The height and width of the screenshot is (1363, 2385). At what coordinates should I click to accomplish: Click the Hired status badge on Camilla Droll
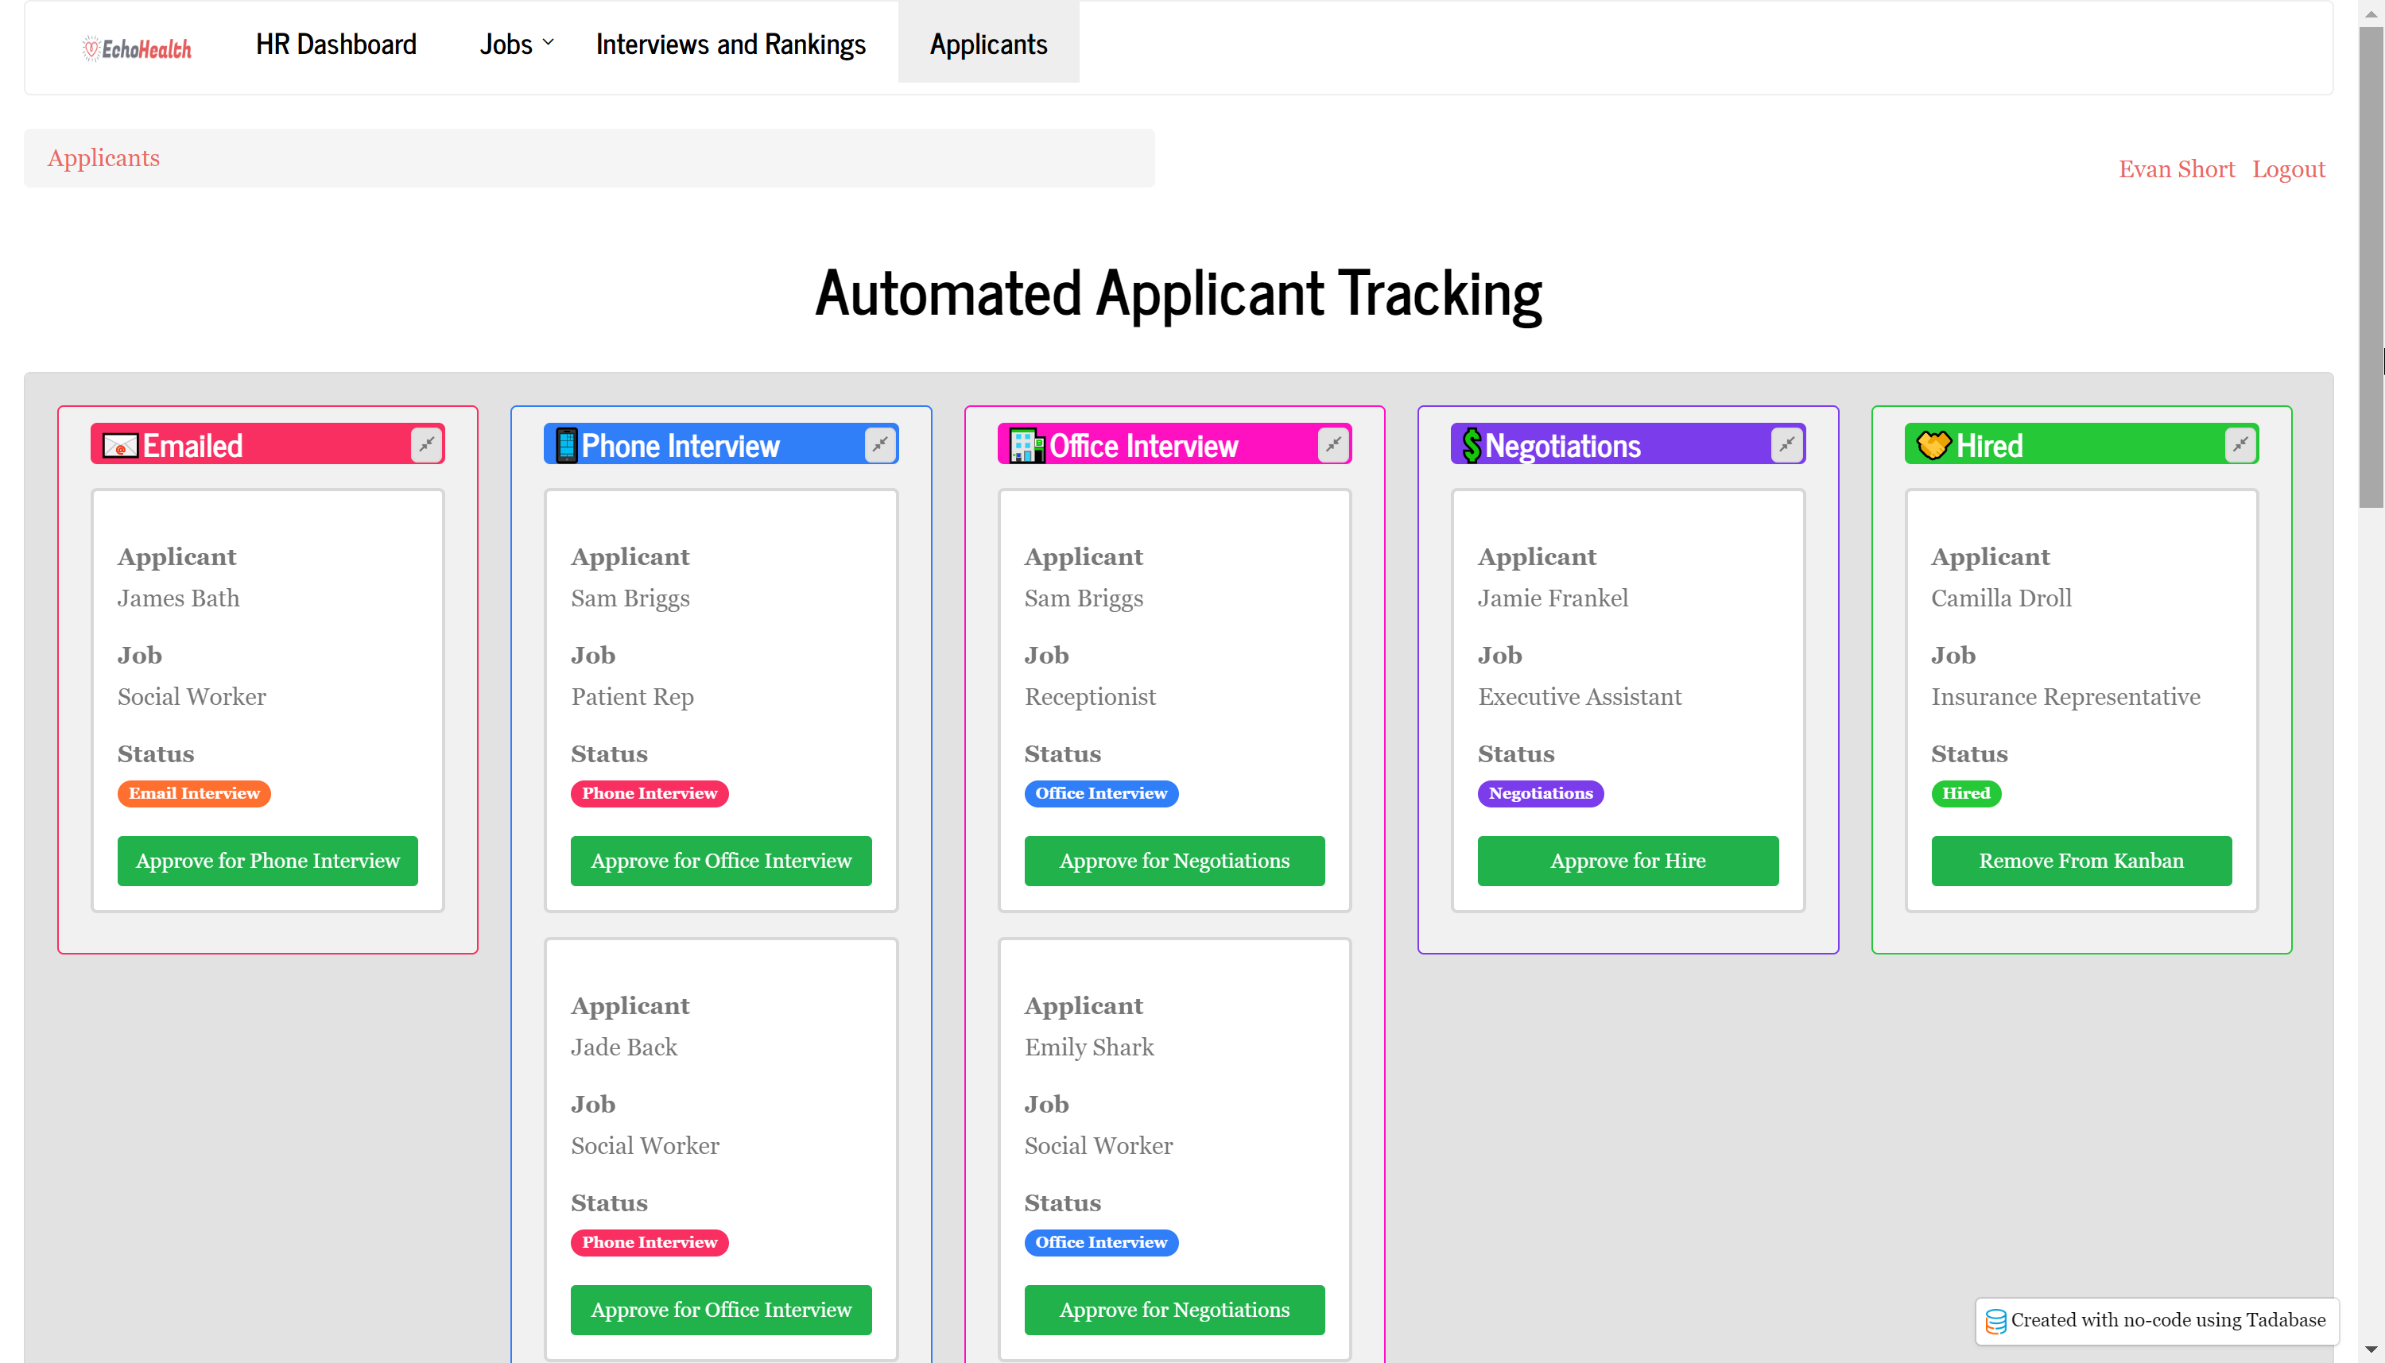pyautogui.click(x=1966, y=794)
